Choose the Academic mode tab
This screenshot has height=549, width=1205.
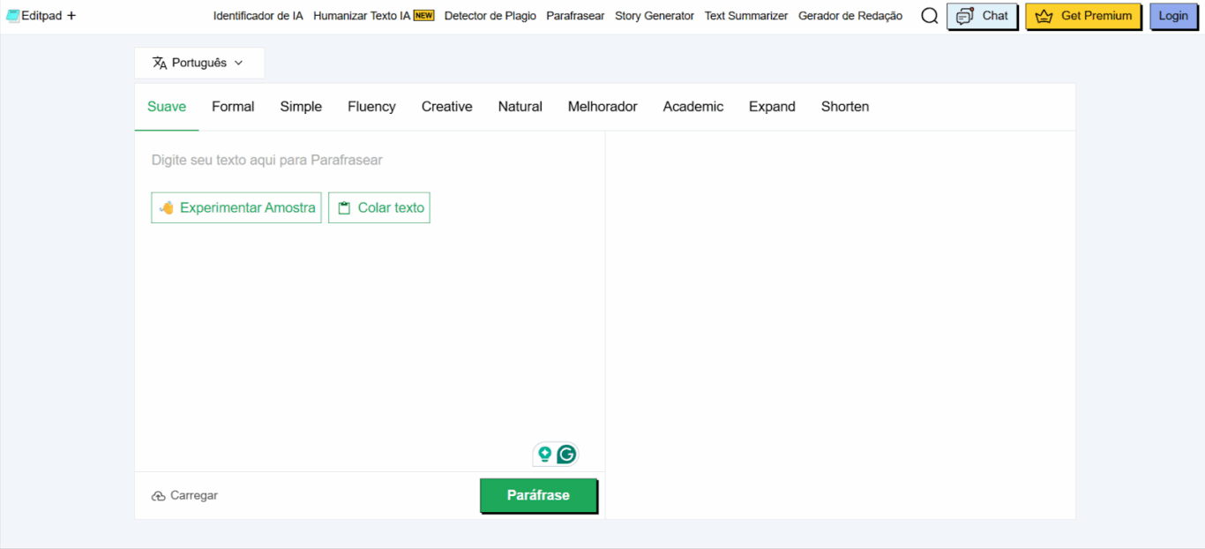point(692,107)
